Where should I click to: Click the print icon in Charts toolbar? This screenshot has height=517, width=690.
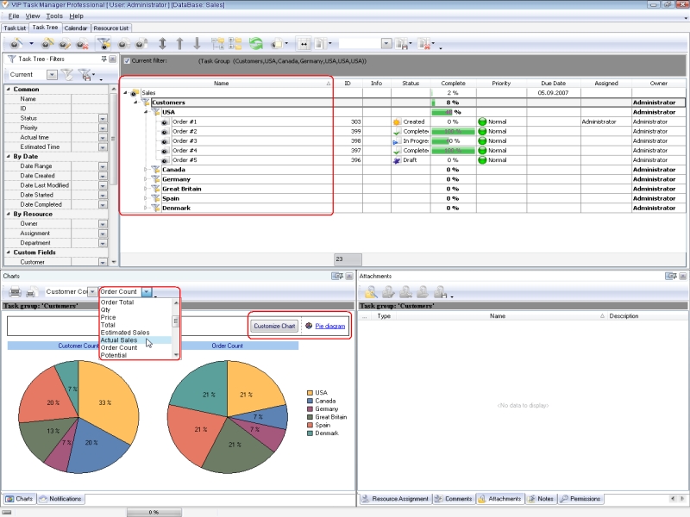coord(15,291)
